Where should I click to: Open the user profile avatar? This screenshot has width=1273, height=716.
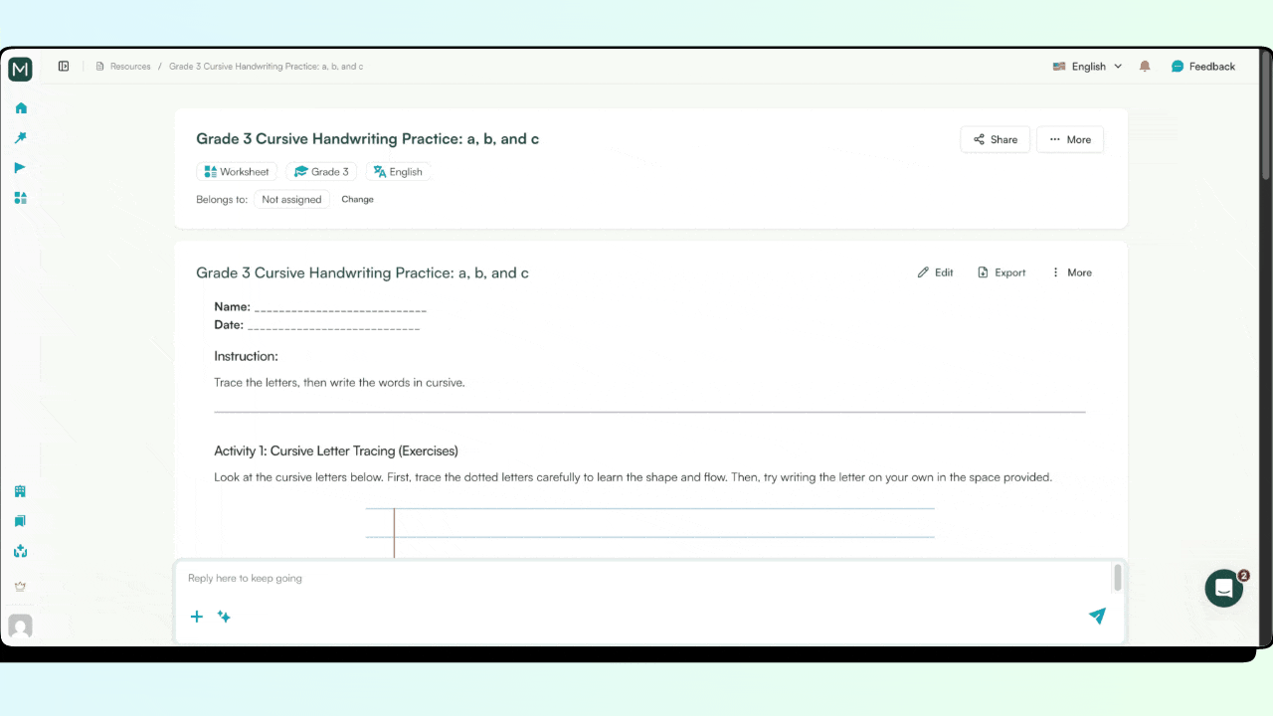pos(20,626)
